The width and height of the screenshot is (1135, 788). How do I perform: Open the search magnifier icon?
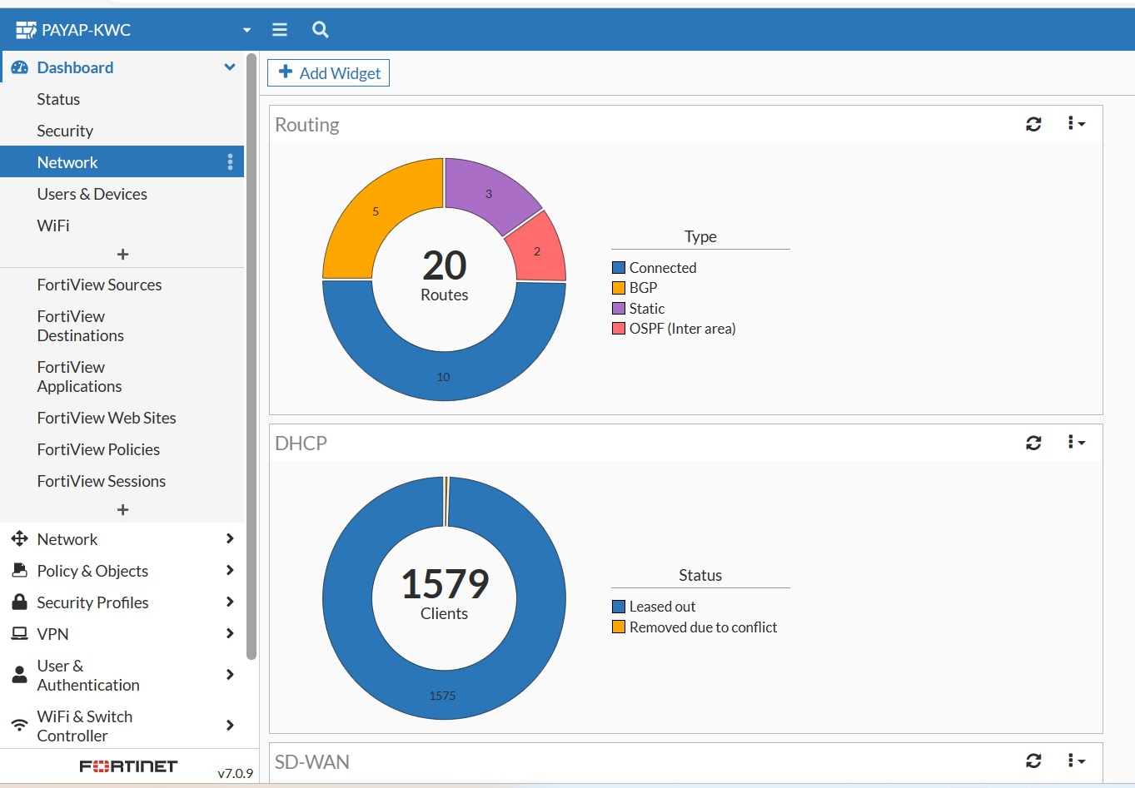(321, 30)
